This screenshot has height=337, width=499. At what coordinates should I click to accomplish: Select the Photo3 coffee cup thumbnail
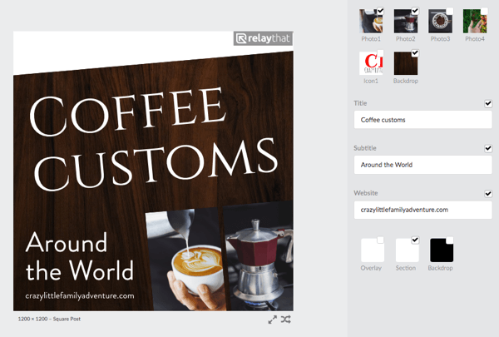coord(440,21)
